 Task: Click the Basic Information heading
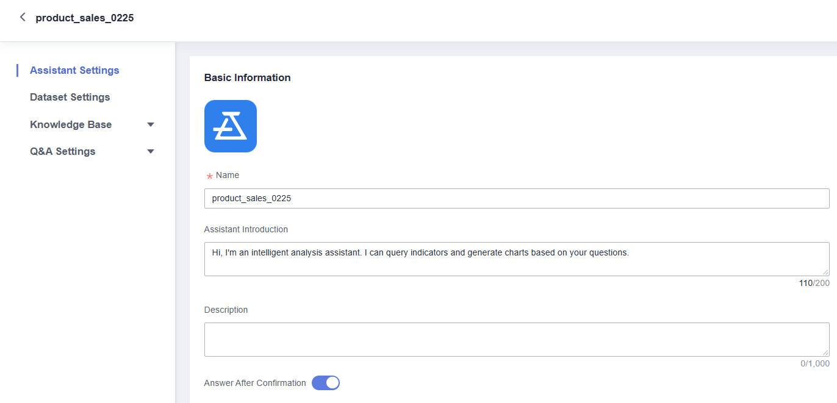(x=248, y=77)
